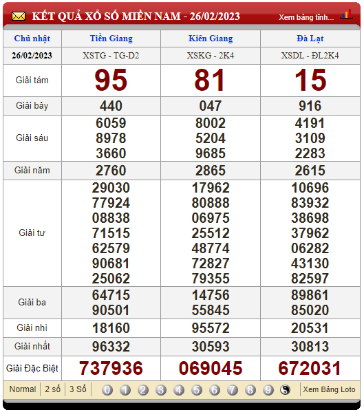Click Chủ nhật weekday link
Screen dimensions: 364x410
(32, 39)
